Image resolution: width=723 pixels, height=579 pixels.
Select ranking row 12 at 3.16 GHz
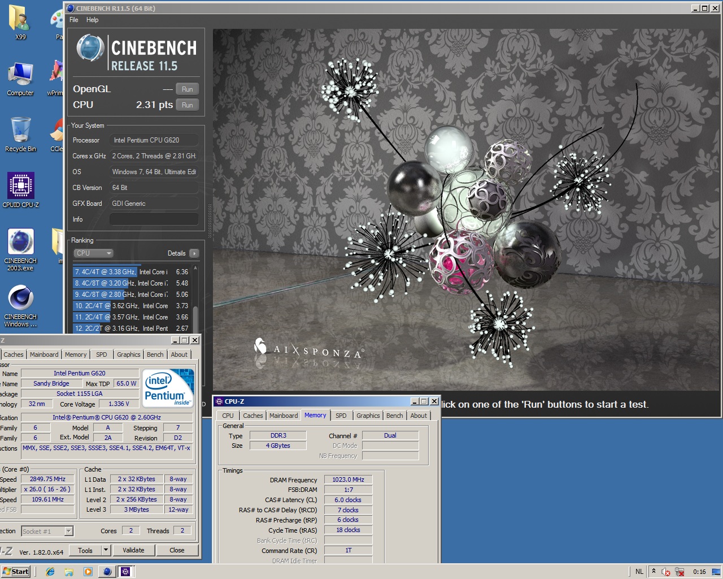(x=132, y=328)
